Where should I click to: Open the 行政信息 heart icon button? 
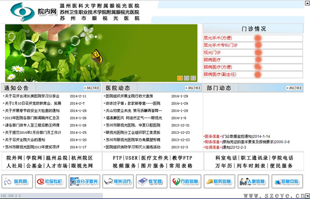coord(185,181)
